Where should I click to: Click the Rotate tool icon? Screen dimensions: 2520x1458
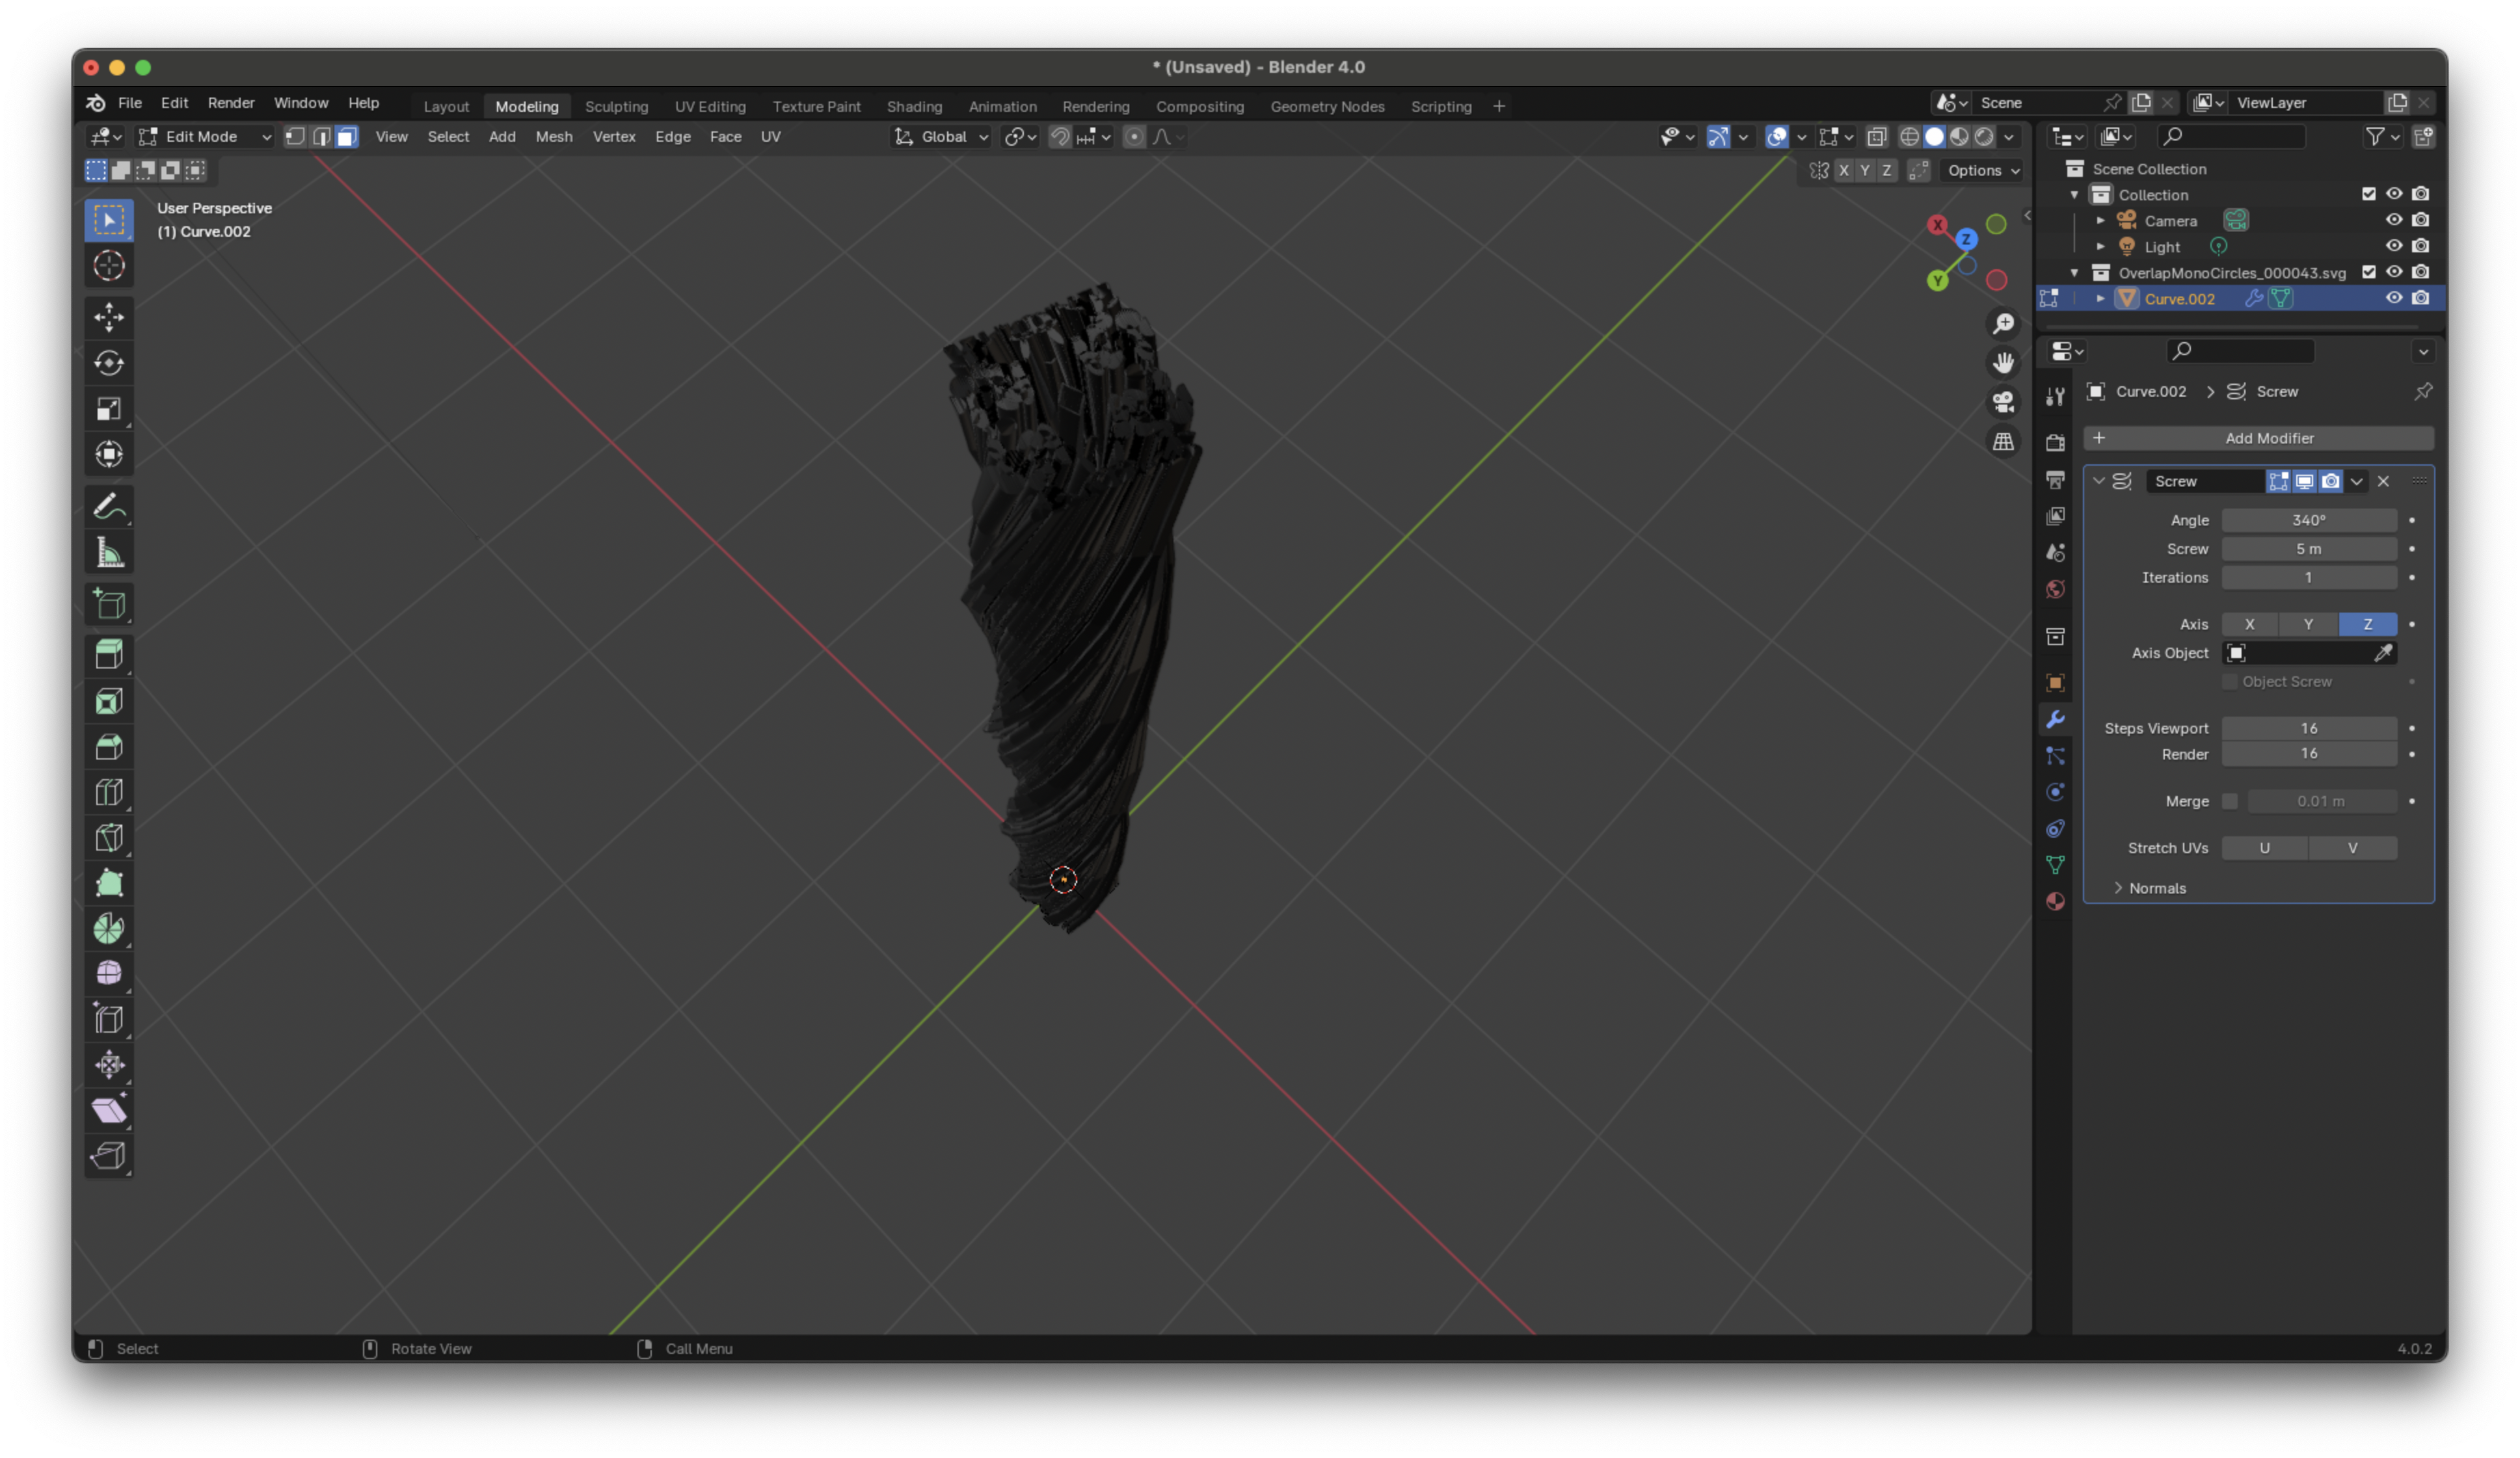pos(109,363)
